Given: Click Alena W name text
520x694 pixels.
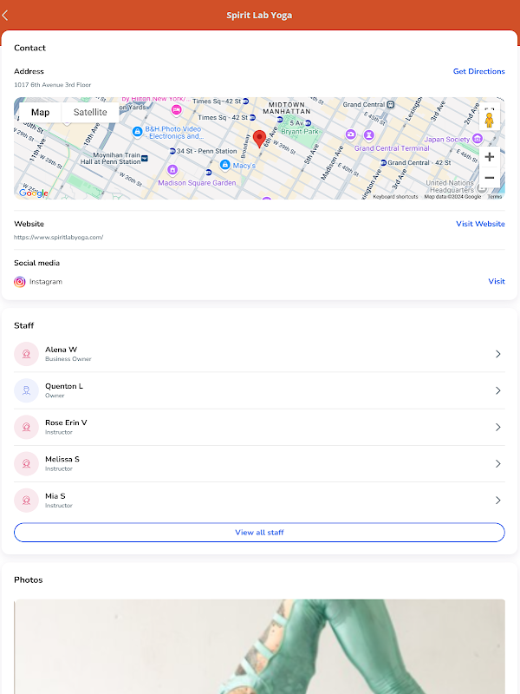Looking at the screenshot, I should 61,350.
